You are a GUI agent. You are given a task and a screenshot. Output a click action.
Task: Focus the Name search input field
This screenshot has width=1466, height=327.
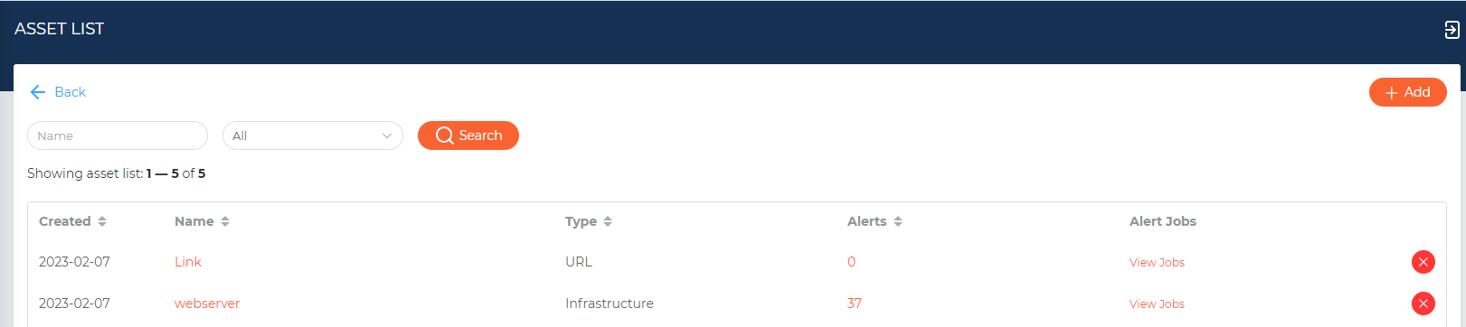(x=118, y=135)
